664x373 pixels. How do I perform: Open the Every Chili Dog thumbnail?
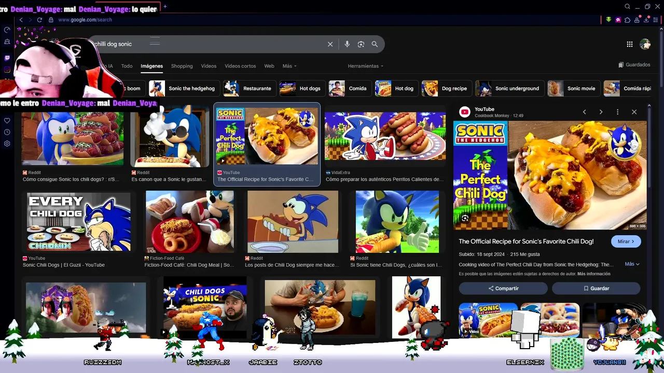coord(79,222)
